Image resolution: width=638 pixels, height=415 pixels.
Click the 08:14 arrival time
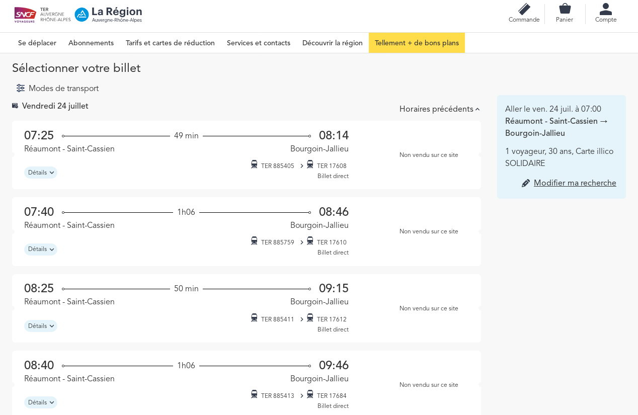pos(334,136)
